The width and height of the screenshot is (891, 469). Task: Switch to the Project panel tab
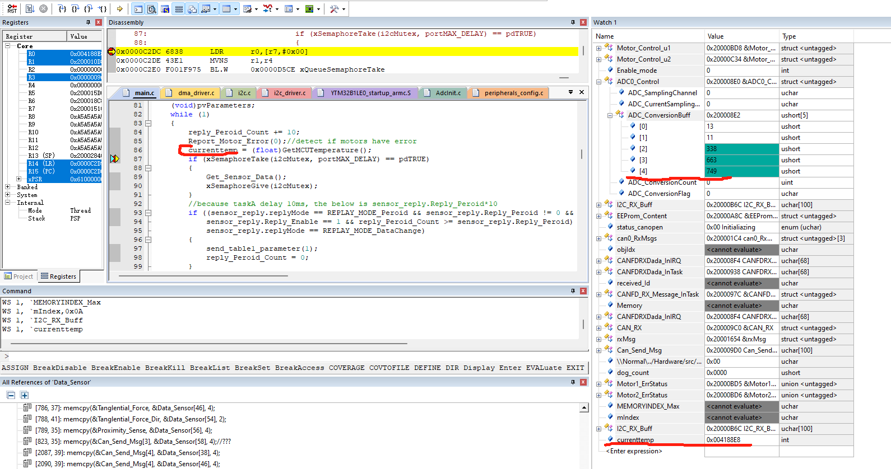pyautogui.click(x=19, y=276)
